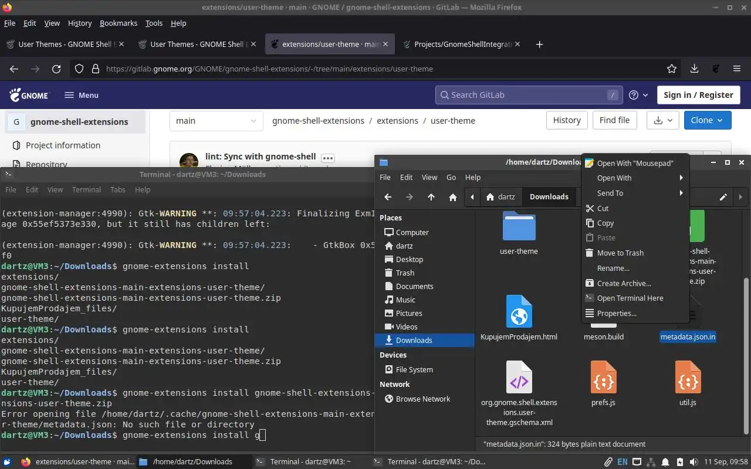Screen dimensions: 751x469
Task: Open the download source code dropdown
Action: [663, 120]
